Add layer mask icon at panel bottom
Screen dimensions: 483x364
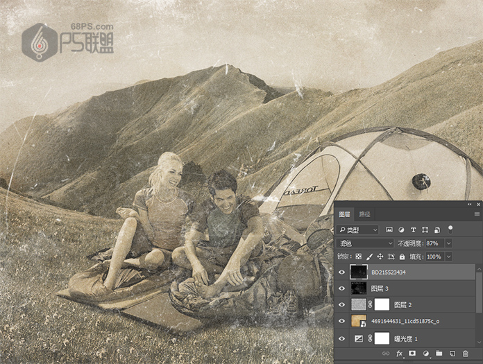pyautogui.click(x=412, y=353)
